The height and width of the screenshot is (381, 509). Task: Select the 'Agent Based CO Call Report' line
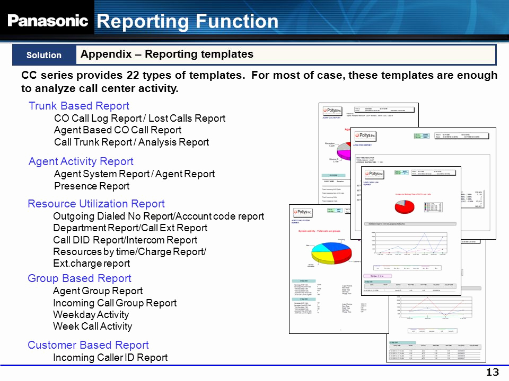(x=118, y=130)
